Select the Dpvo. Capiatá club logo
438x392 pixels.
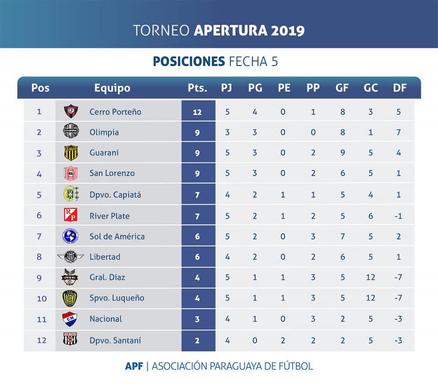pos(71,193)
